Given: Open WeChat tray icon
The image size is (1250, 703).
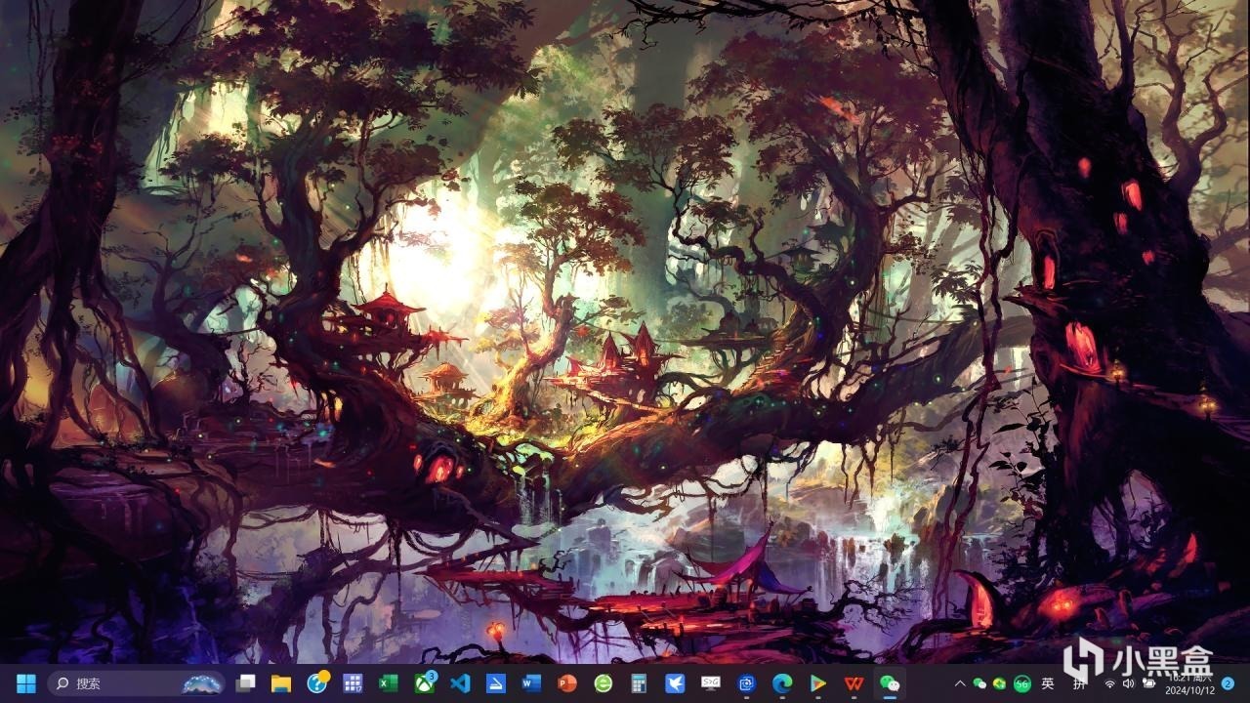Looking at the screenshot, I should coord(979,683).
